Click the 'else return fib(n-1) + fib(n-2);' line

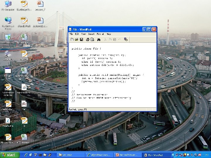tap(108, 65)
